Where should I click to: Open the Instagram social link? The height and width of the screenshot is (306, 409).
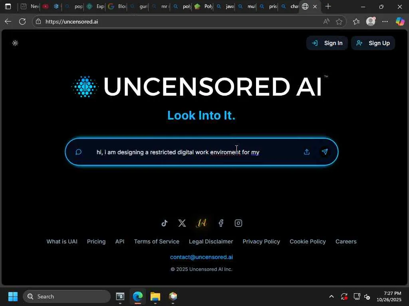tap(238, 223)
